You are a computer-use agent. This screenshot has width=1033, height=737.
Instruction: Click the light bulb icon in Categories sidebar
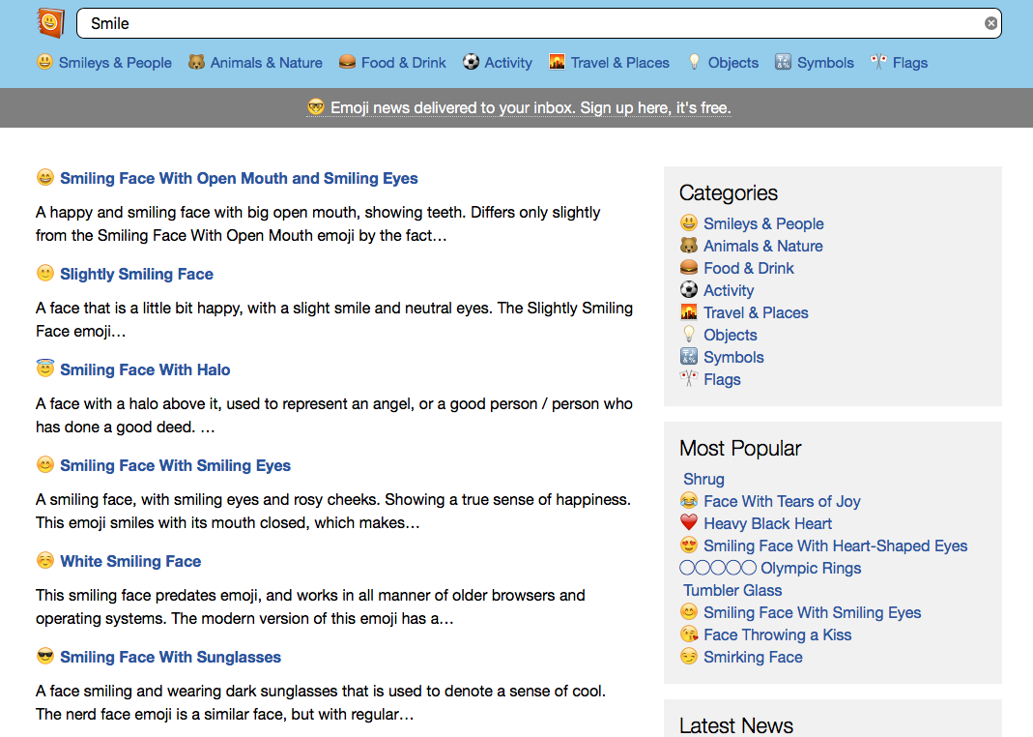point(688,335)
